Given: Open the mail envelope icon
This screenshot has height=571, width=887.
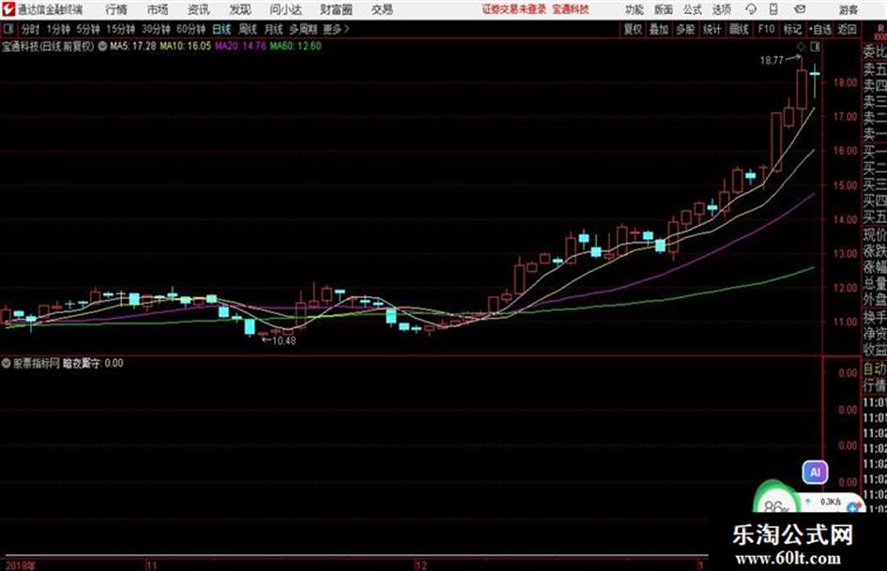Looking at the screenshot, I should pos(800,9).
